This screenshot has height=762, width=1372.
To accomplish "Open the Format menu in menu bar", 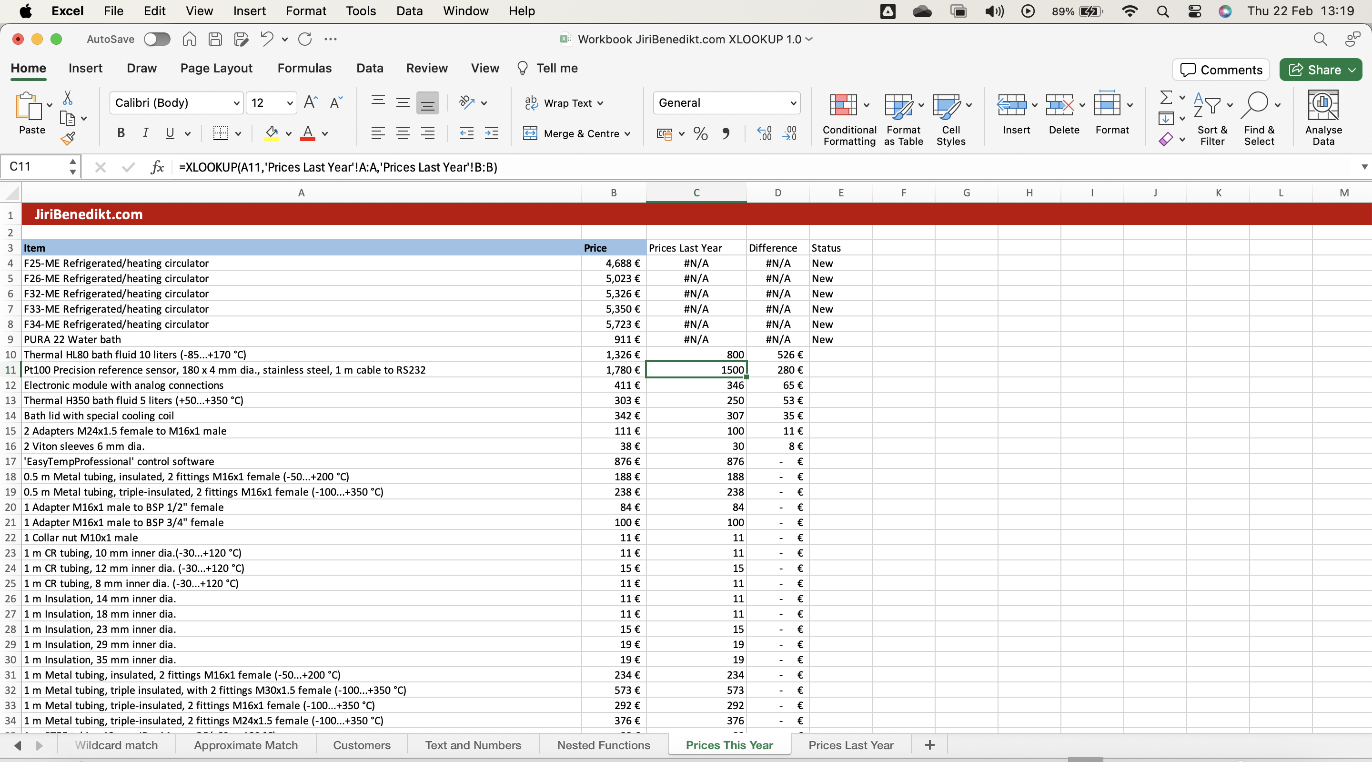I will click(x=306, y=10).
